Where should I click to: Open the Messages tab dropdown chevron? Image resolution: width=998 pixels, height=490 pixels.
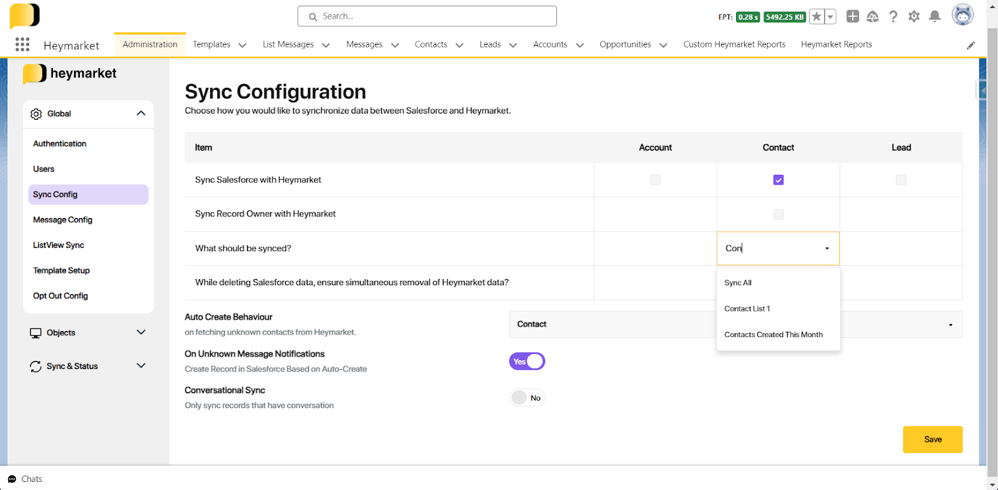click(x=395, y=45)
